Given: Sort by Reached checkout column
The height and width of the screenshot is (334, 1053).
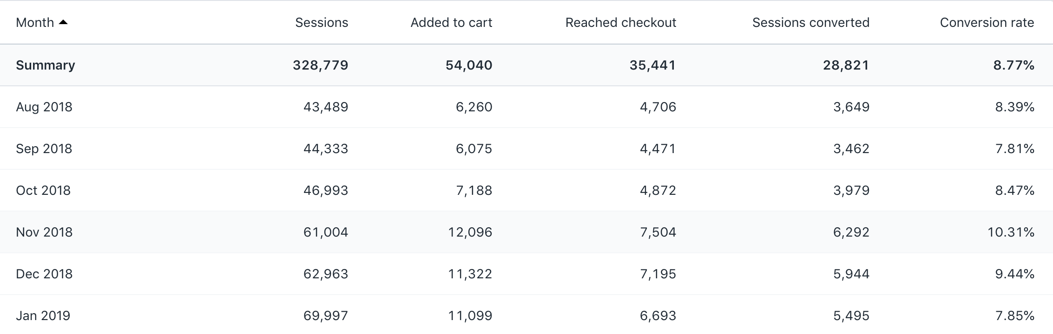Looking at the screenshot, I should pyautogui.click(x=620, y=22).
